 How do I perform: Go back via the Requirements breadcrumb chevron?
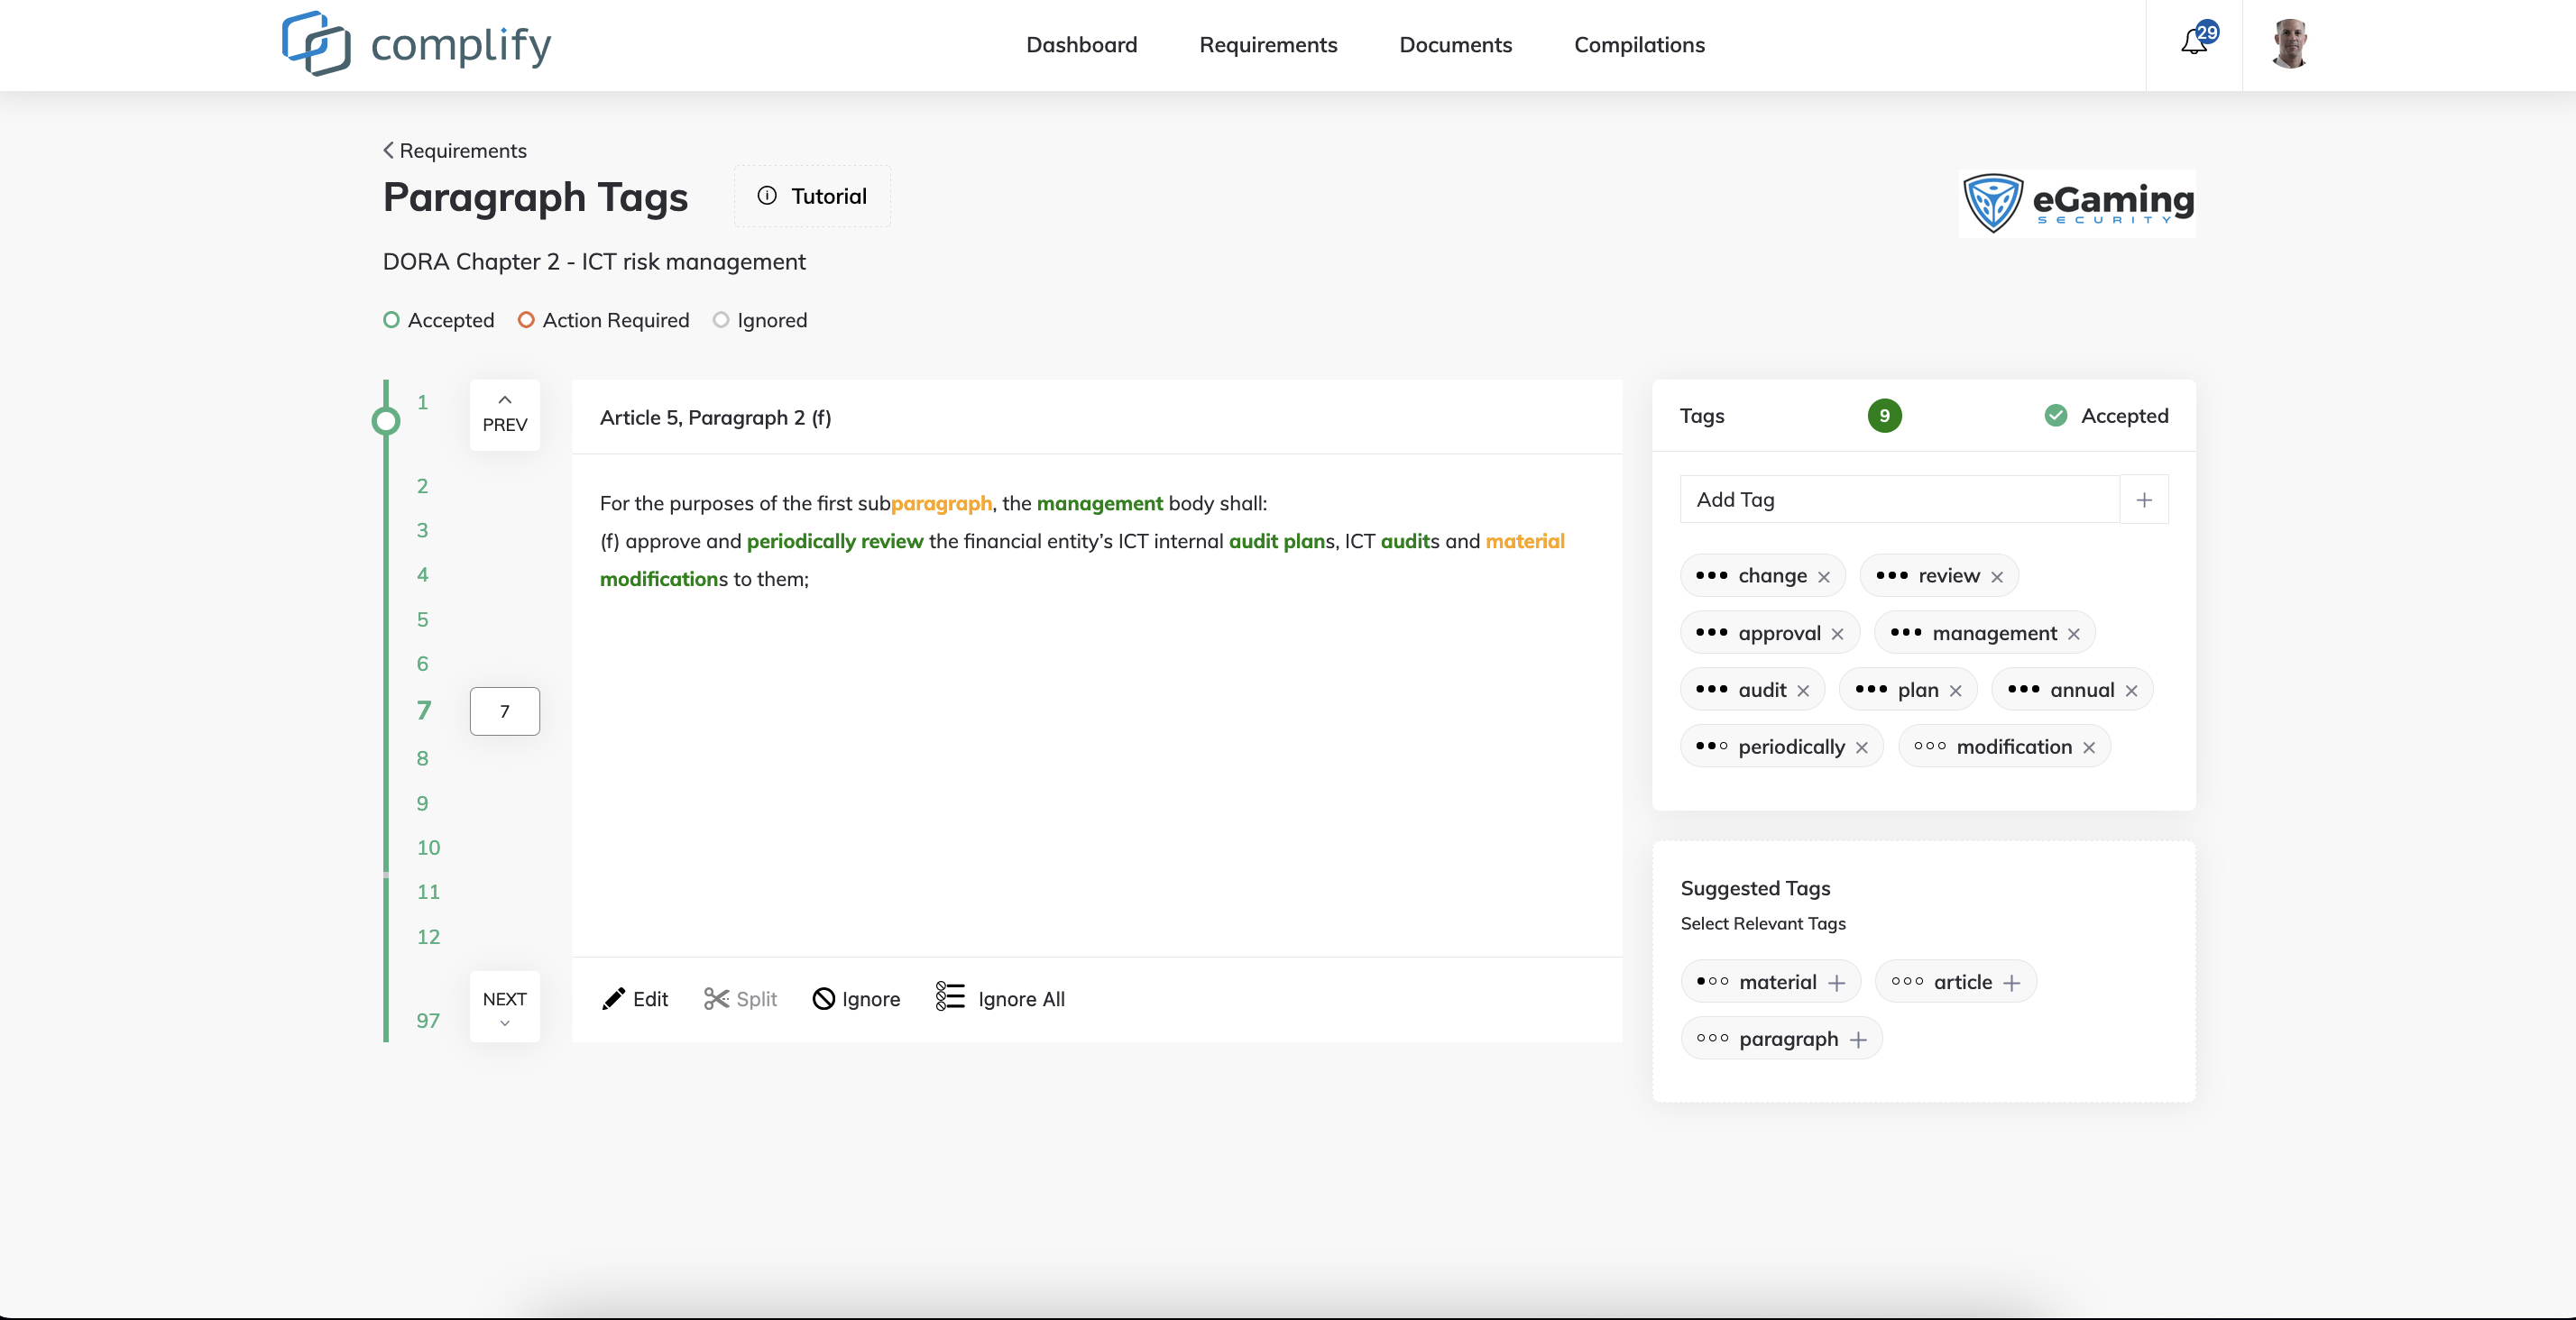[x=389, y=150]
